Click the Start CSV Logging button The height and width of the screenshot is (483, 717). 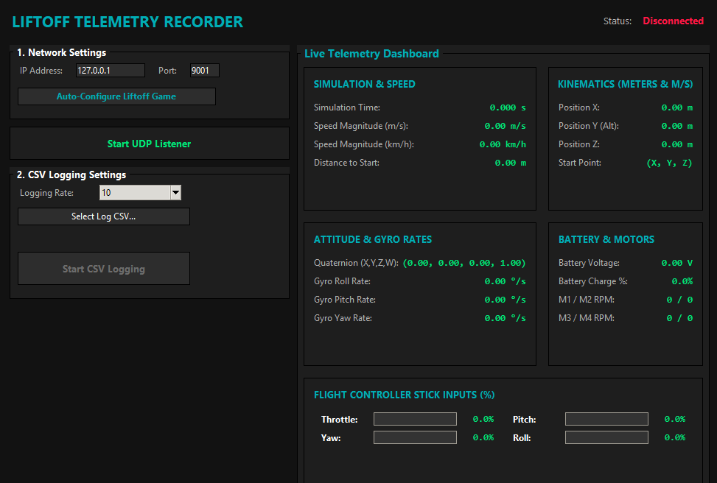[104, 269]
